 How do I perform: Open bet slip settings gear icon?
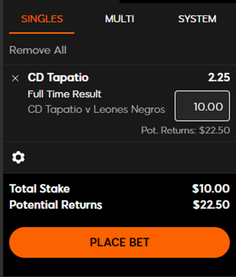tap(18, 157)
